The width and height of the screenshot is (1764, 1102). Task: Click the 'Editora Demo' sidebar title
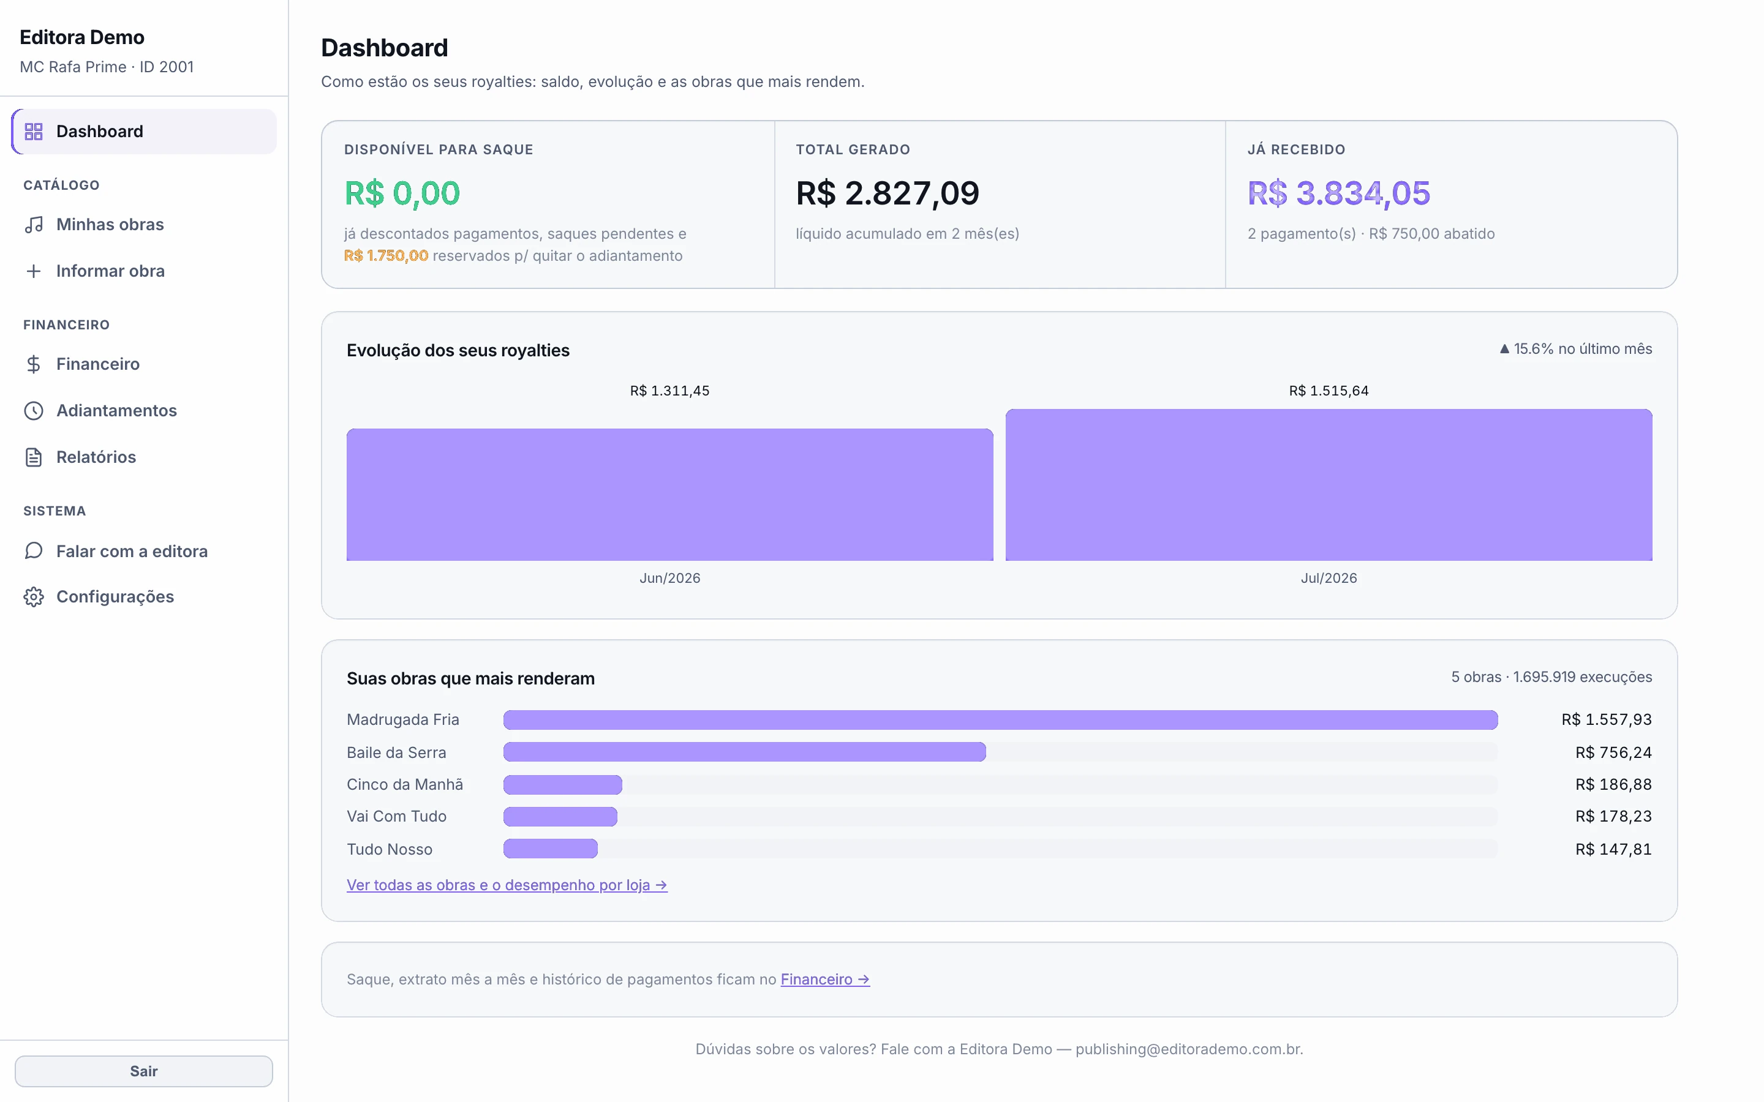click(x=81, y=37)
